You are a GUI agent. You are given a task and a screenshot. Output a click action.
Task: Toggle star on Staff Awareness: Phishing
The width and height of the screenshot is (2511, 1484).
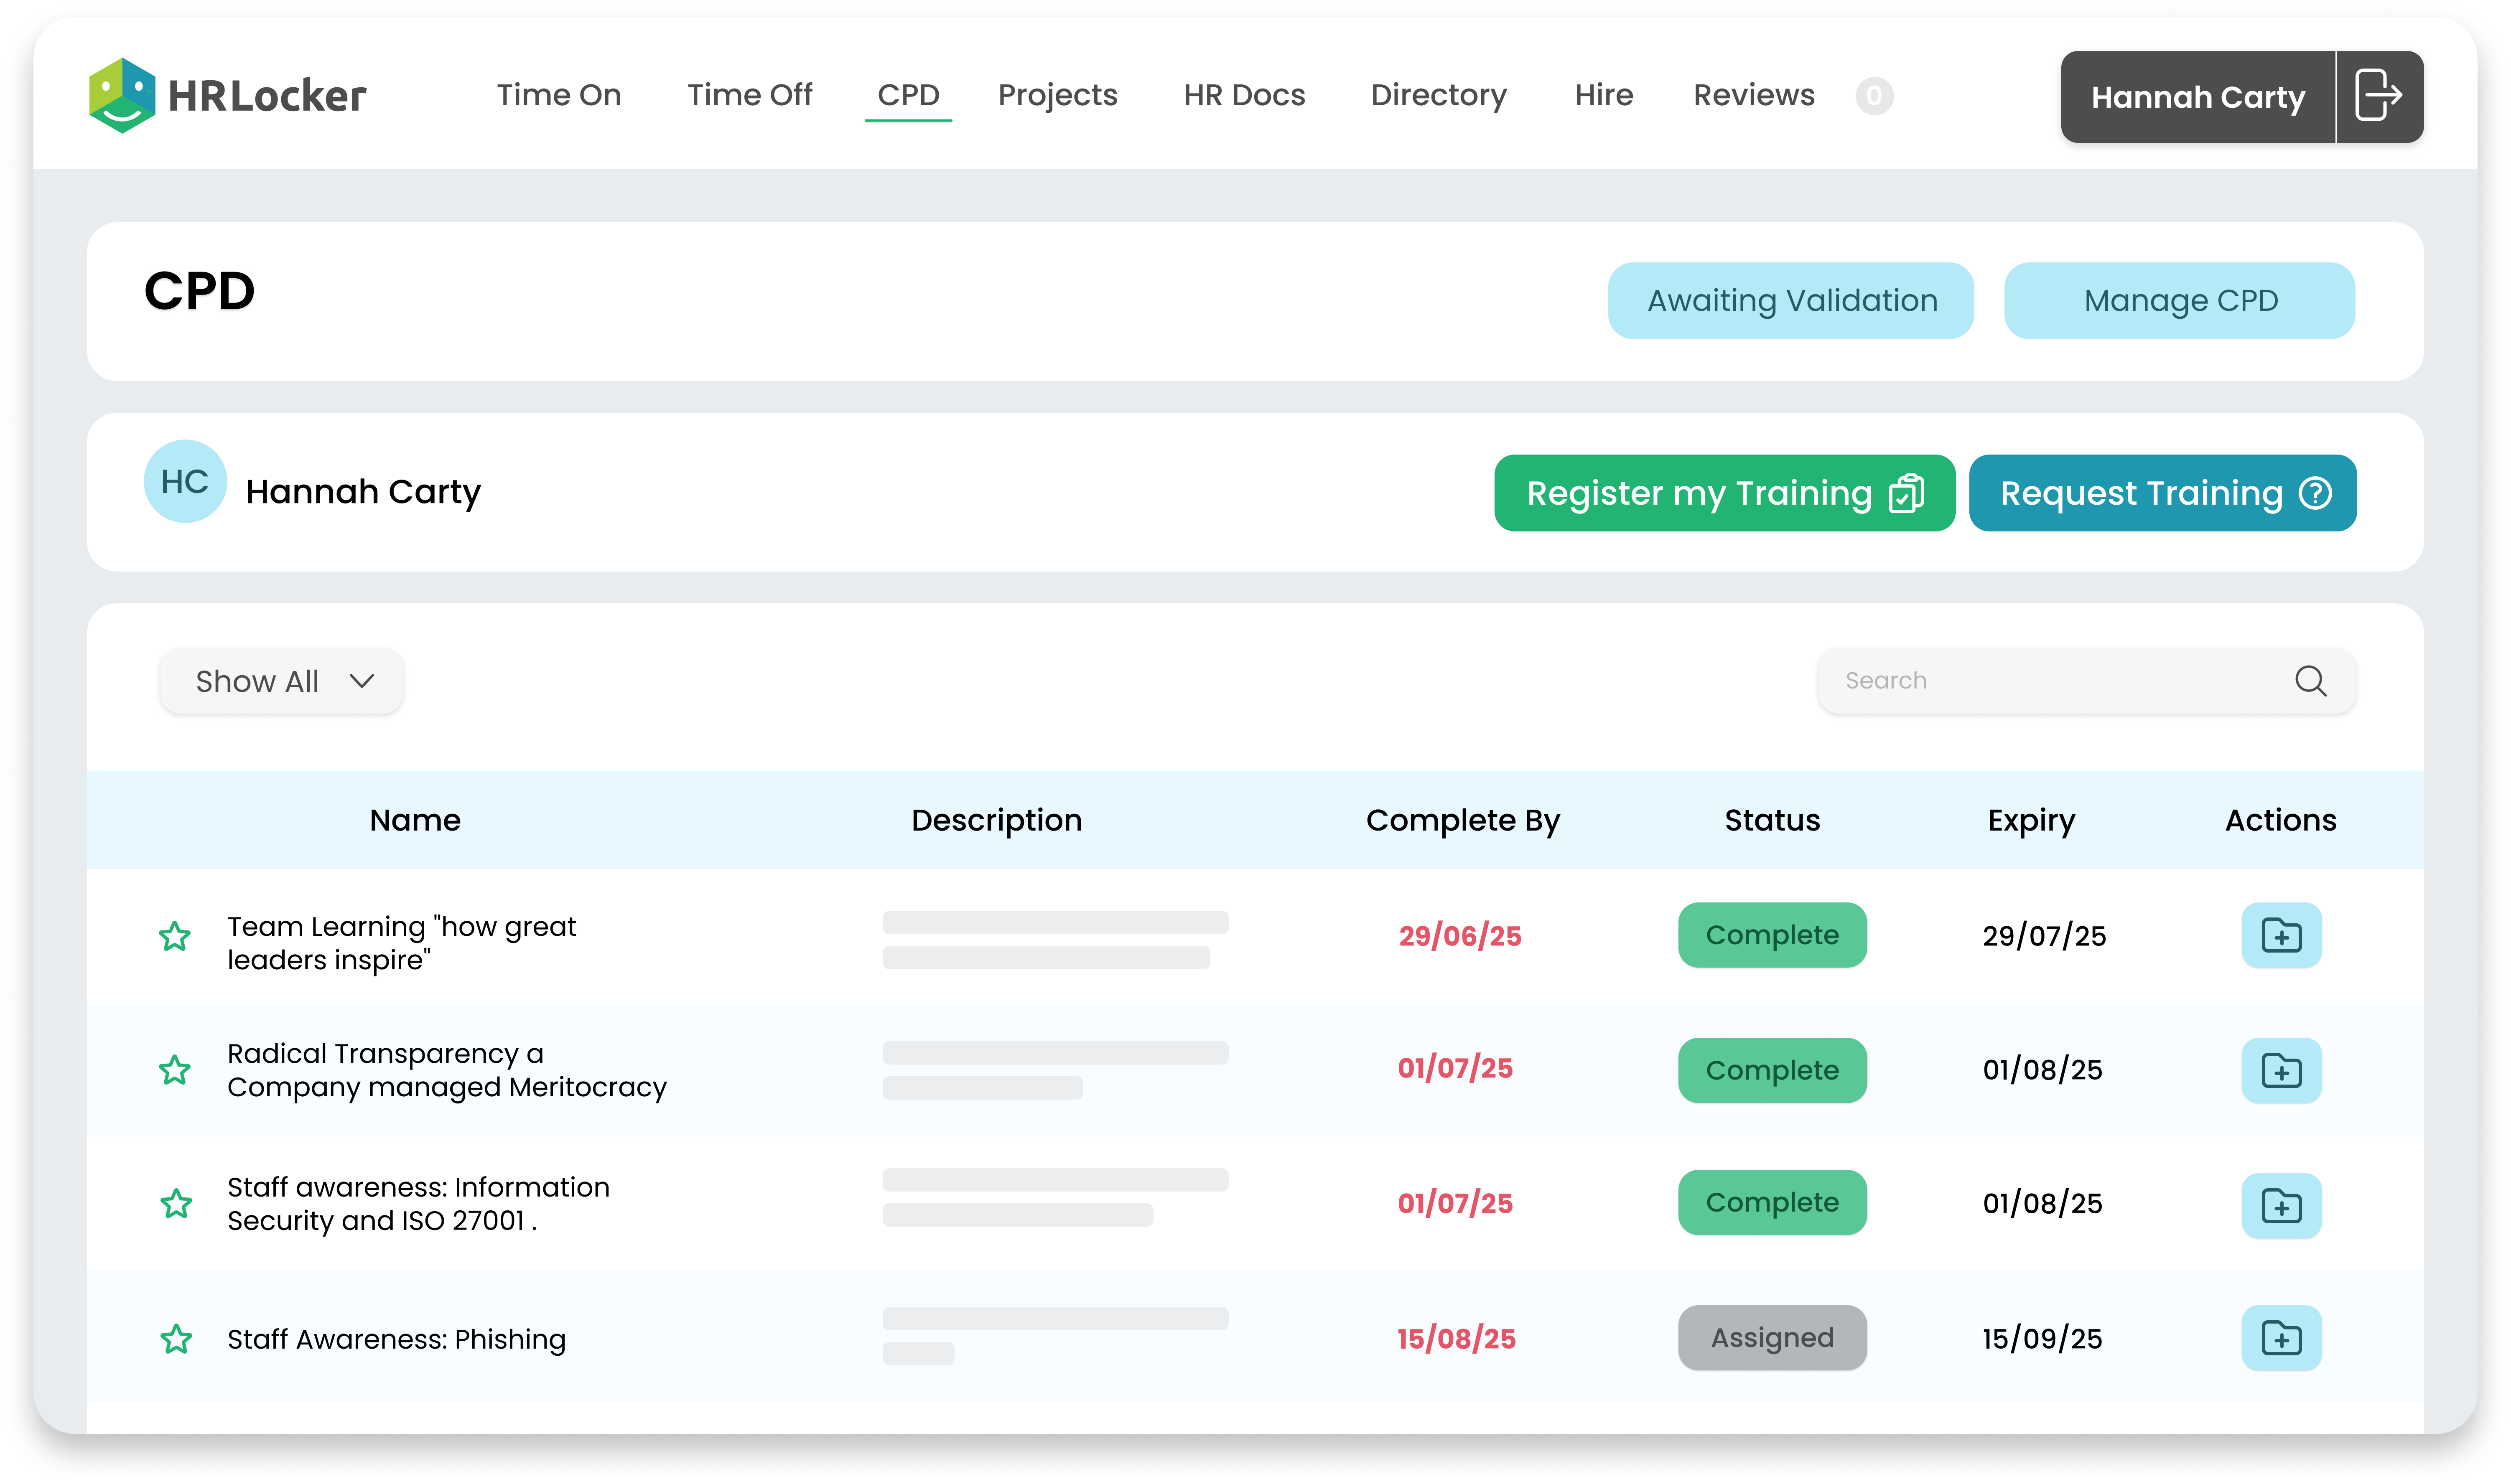(x=176, y=1338)
